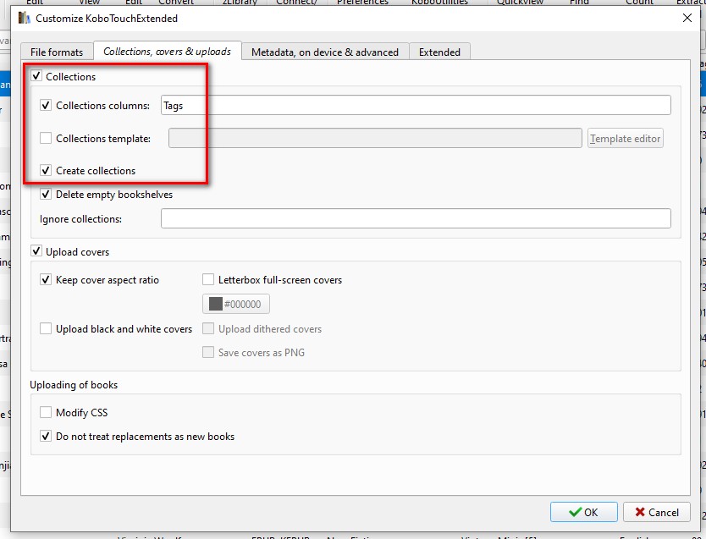The height and width of the screenshot is (539, 706).
Task: Click the Collections template text field
Action: click(x=375, y=138)
